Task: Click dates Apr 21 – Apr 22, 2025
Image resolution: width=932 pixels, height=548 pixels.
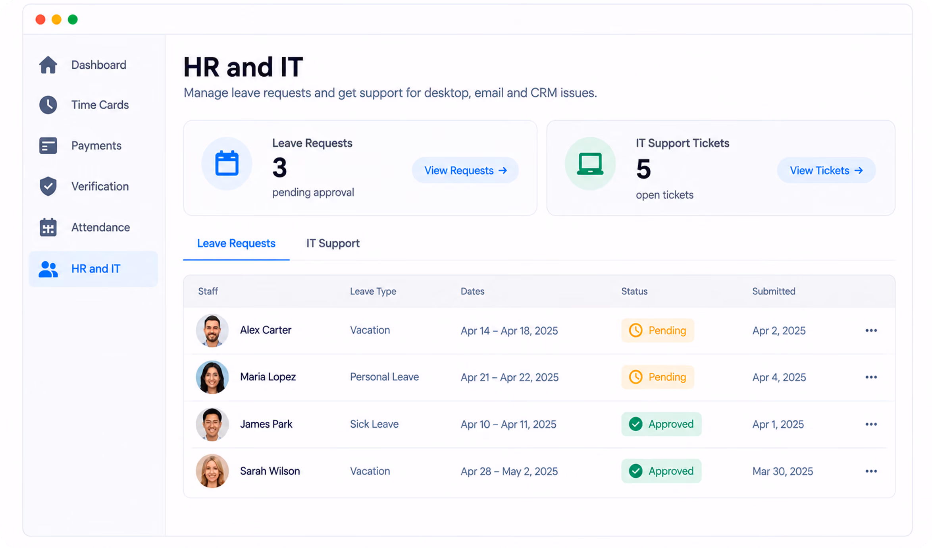Action: [x=509, y=377]
